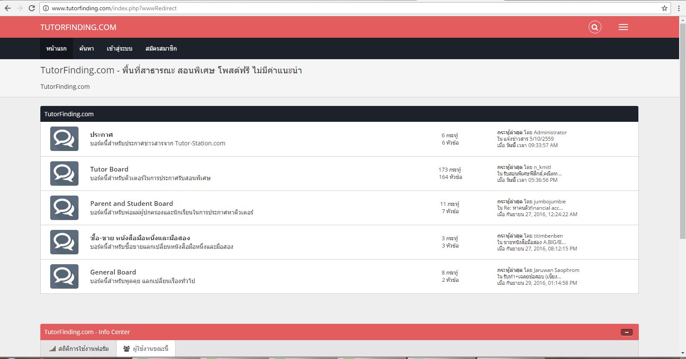Open latest post รับสอนพิเศษฟิสิกส์
The width and height of the screenshot is (686, 359).
(x=532, y=174)
